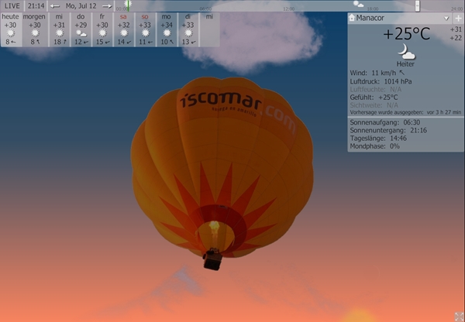Viewport: 465px width, 322px height.
Task: Click the 12:00 mark on the timeline
Action: tap(288, 9)
